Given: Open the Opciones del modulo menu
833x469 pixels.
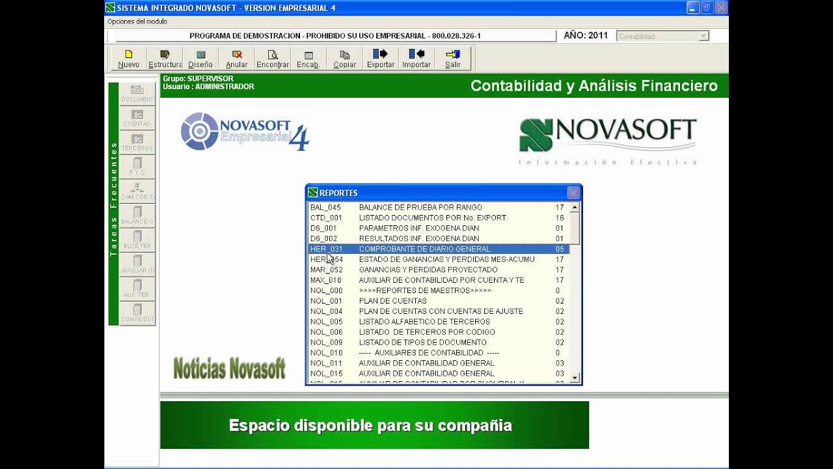Looking at the screenshot, I should (137, 21).
